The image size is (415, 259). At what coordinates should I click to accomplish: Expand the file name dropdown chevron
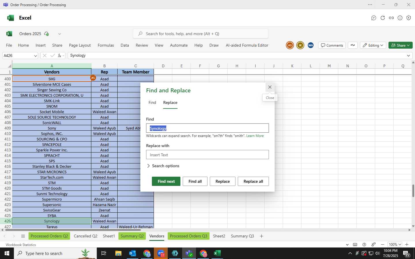click(x=60, y=34)
